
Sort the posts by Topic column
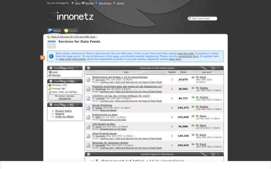coord(126,72)
